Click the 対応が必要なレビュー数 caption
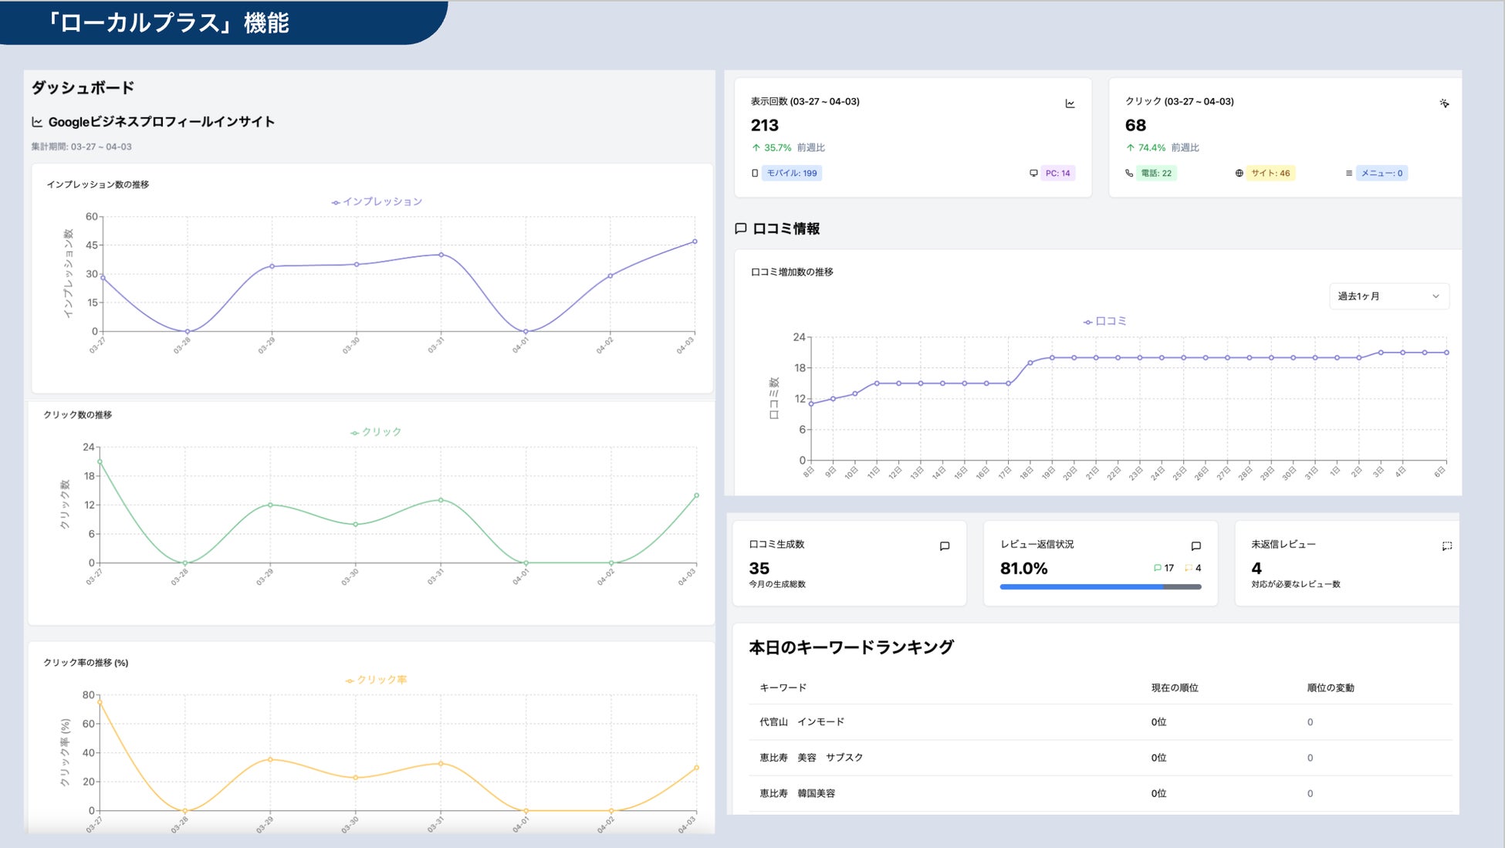Image resolution: width=1505 pixels, height=848 pixels. pyautogui.click(x=1296, y=584)
